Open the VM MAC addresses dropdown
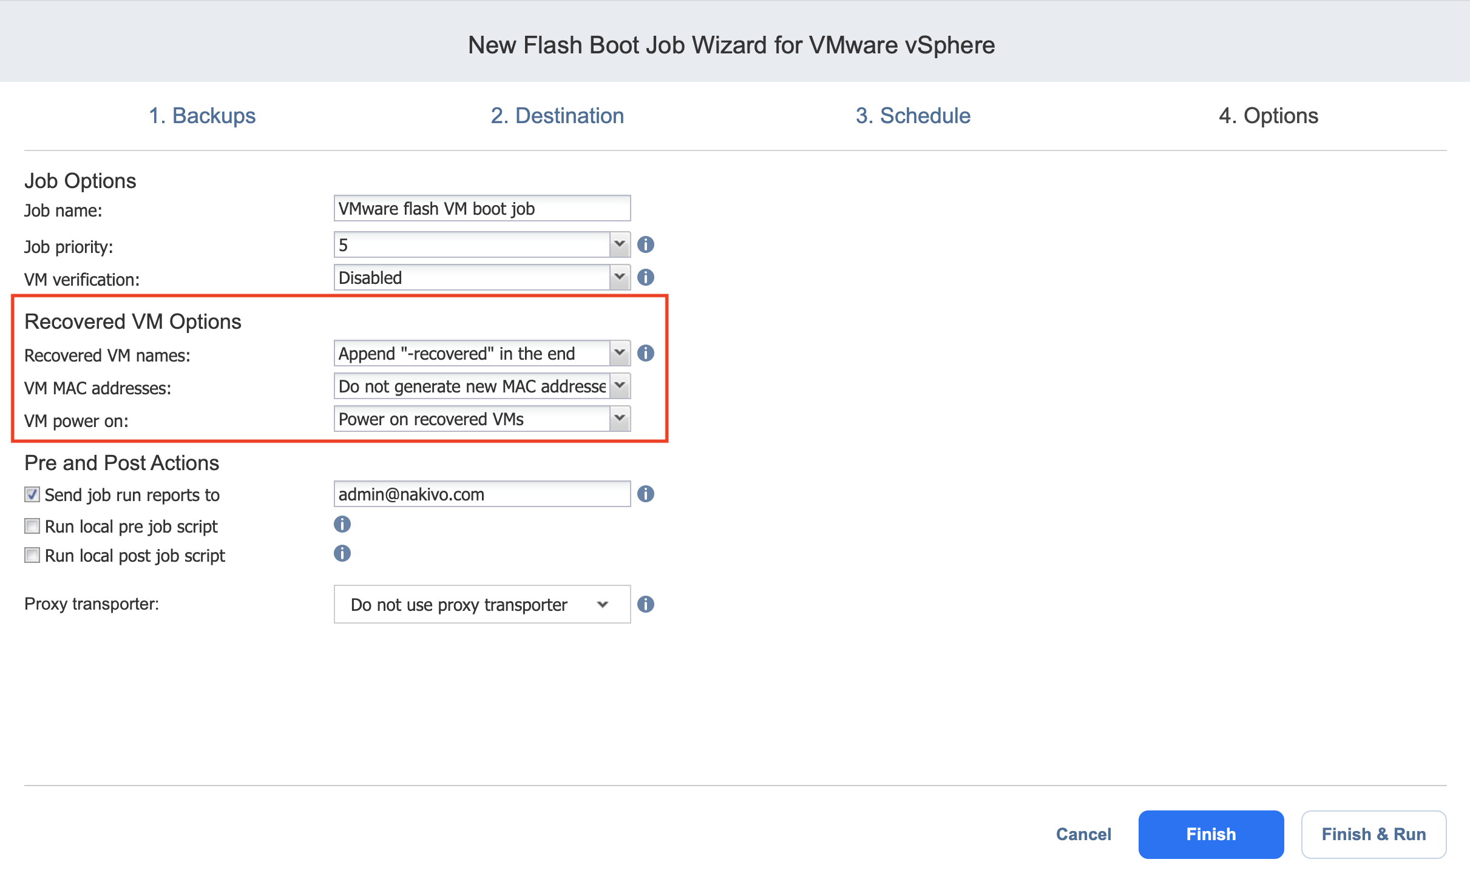The width and height of the screenshot is (1470, 882). click(x=619, y=386)
